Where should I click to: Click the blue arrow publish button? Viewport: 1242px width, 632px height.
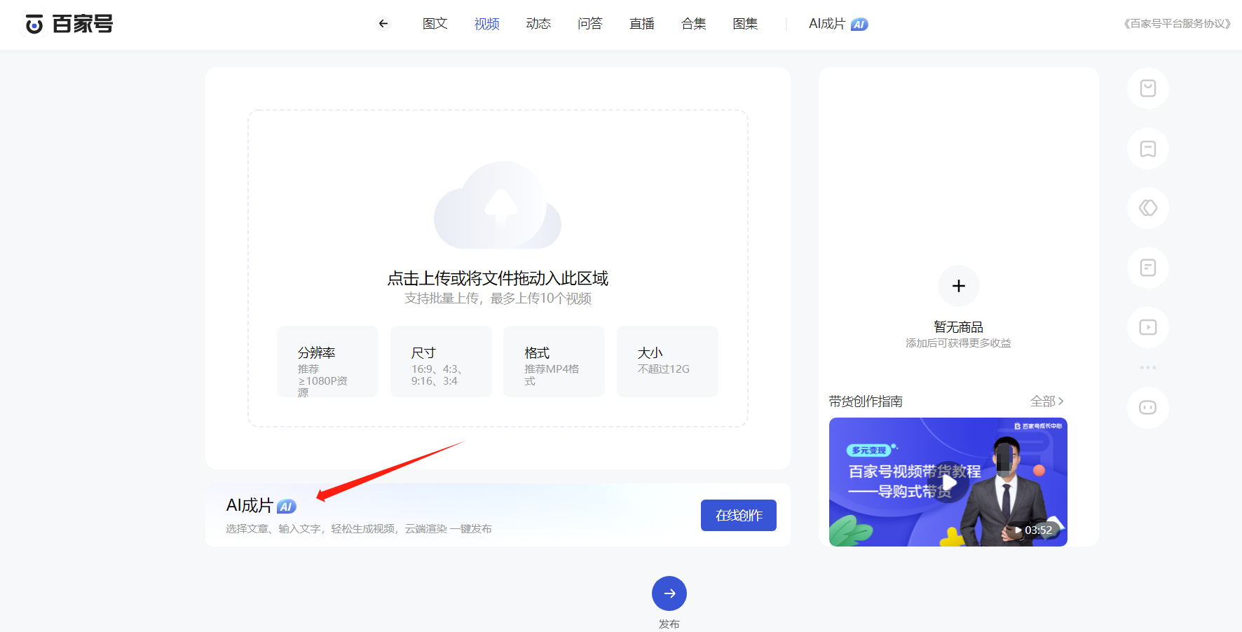[669, 593]
